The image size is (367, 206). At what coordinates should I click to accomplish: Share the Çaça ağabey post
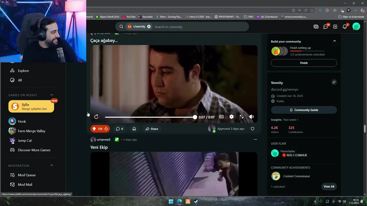coord(152,129)
